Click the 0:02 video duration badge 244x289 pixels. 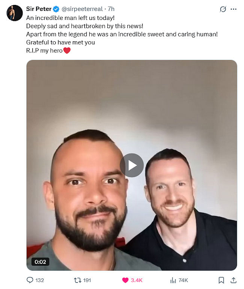pyautogui.click(x=40, y=262)
